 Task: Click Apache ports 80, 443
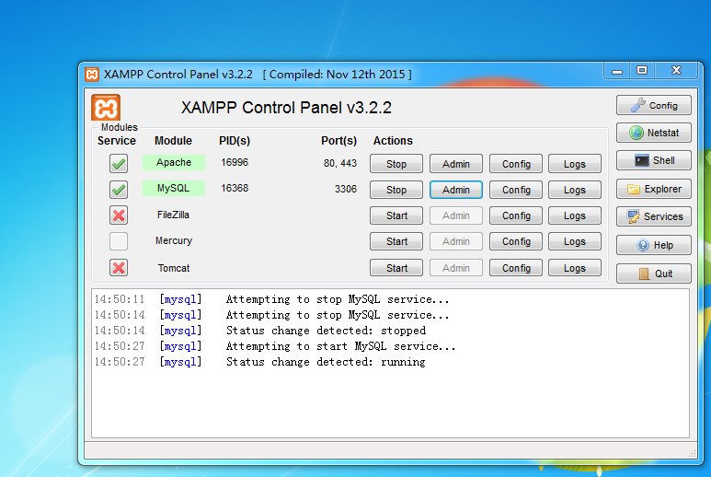[340, 163]
